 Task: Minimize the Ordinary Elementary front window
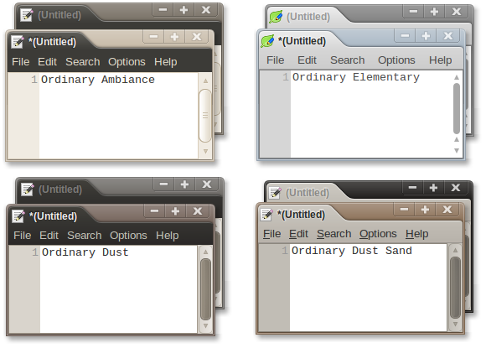pyautogui.click(x=405, y=36)
